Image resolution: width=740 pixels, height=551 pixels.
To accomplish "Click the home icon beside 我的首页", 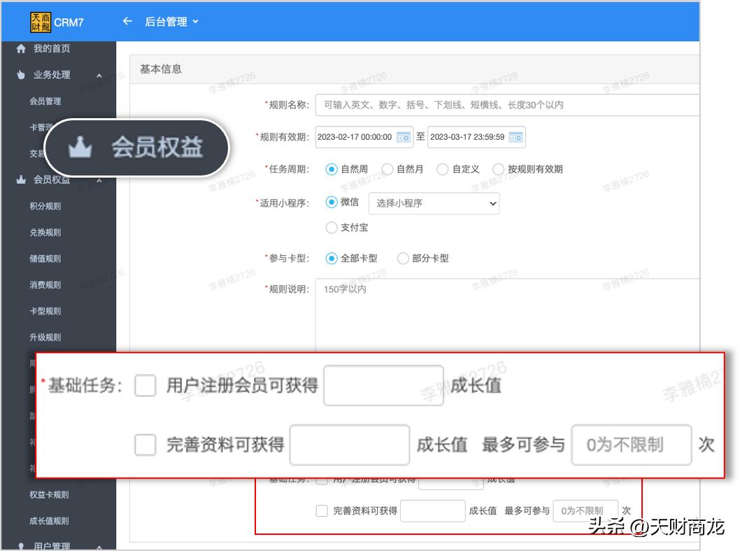I will coord(21,48).
